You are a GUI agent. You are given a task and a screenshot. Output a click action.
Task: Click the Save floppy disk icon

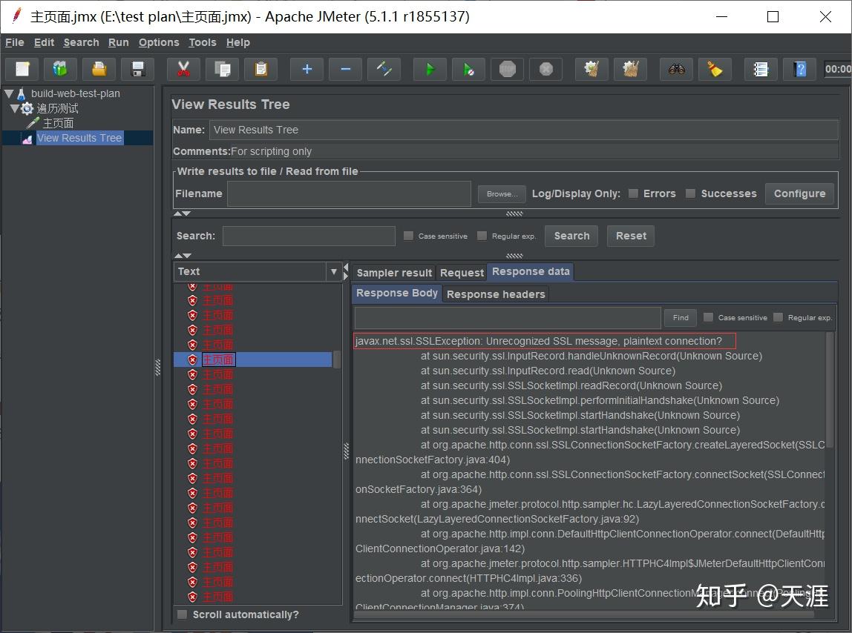tap(138, 69)
